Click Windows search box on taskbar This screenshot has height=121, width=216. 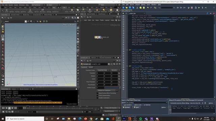coord(25,119)
